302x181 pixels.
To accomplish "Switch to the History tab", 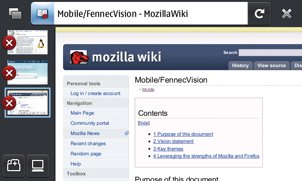I will [240, 66].
